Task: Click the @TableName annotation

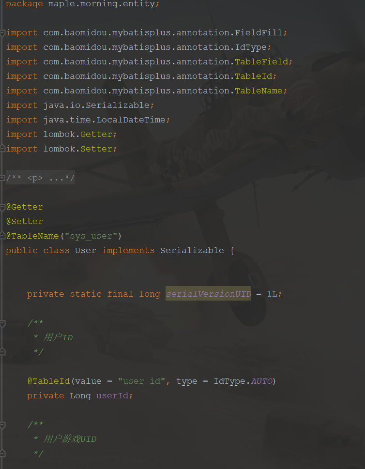Action: [x=32, y=236]
